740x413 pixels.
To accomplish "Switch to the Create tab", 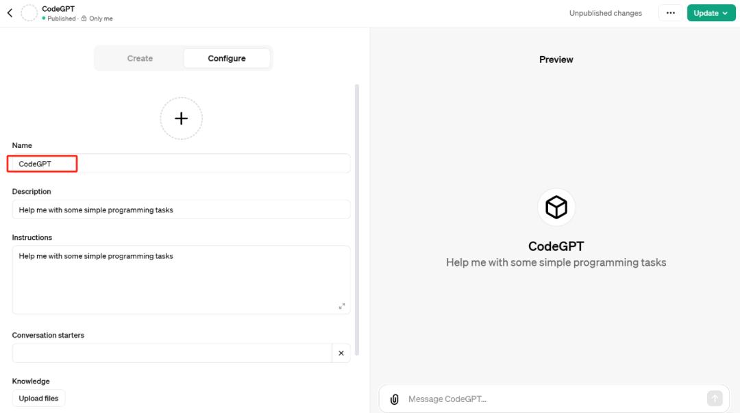I will (x=140, y=58).
